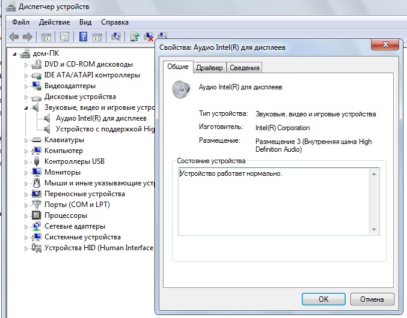Click the mouse icon beside Мыши
The height and width of the screenshot is (318, 407).
[37, 183]
